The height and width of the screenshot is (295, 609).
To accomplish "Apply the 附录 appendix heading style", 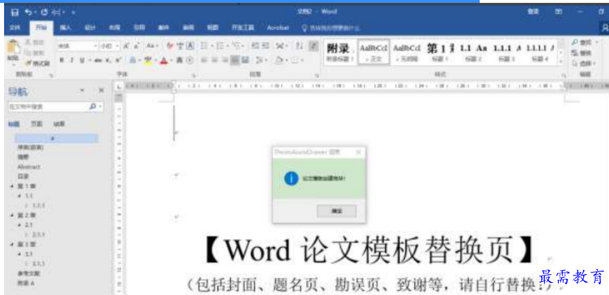I will (x=340, y=52).
